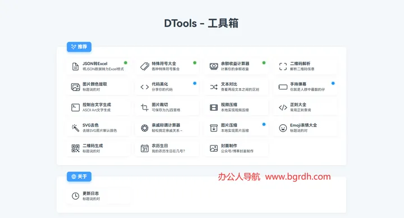Click the 文本对比 shuffle arrows icon
The height and width of the screenshot is (218, 404).
point(214,87)
